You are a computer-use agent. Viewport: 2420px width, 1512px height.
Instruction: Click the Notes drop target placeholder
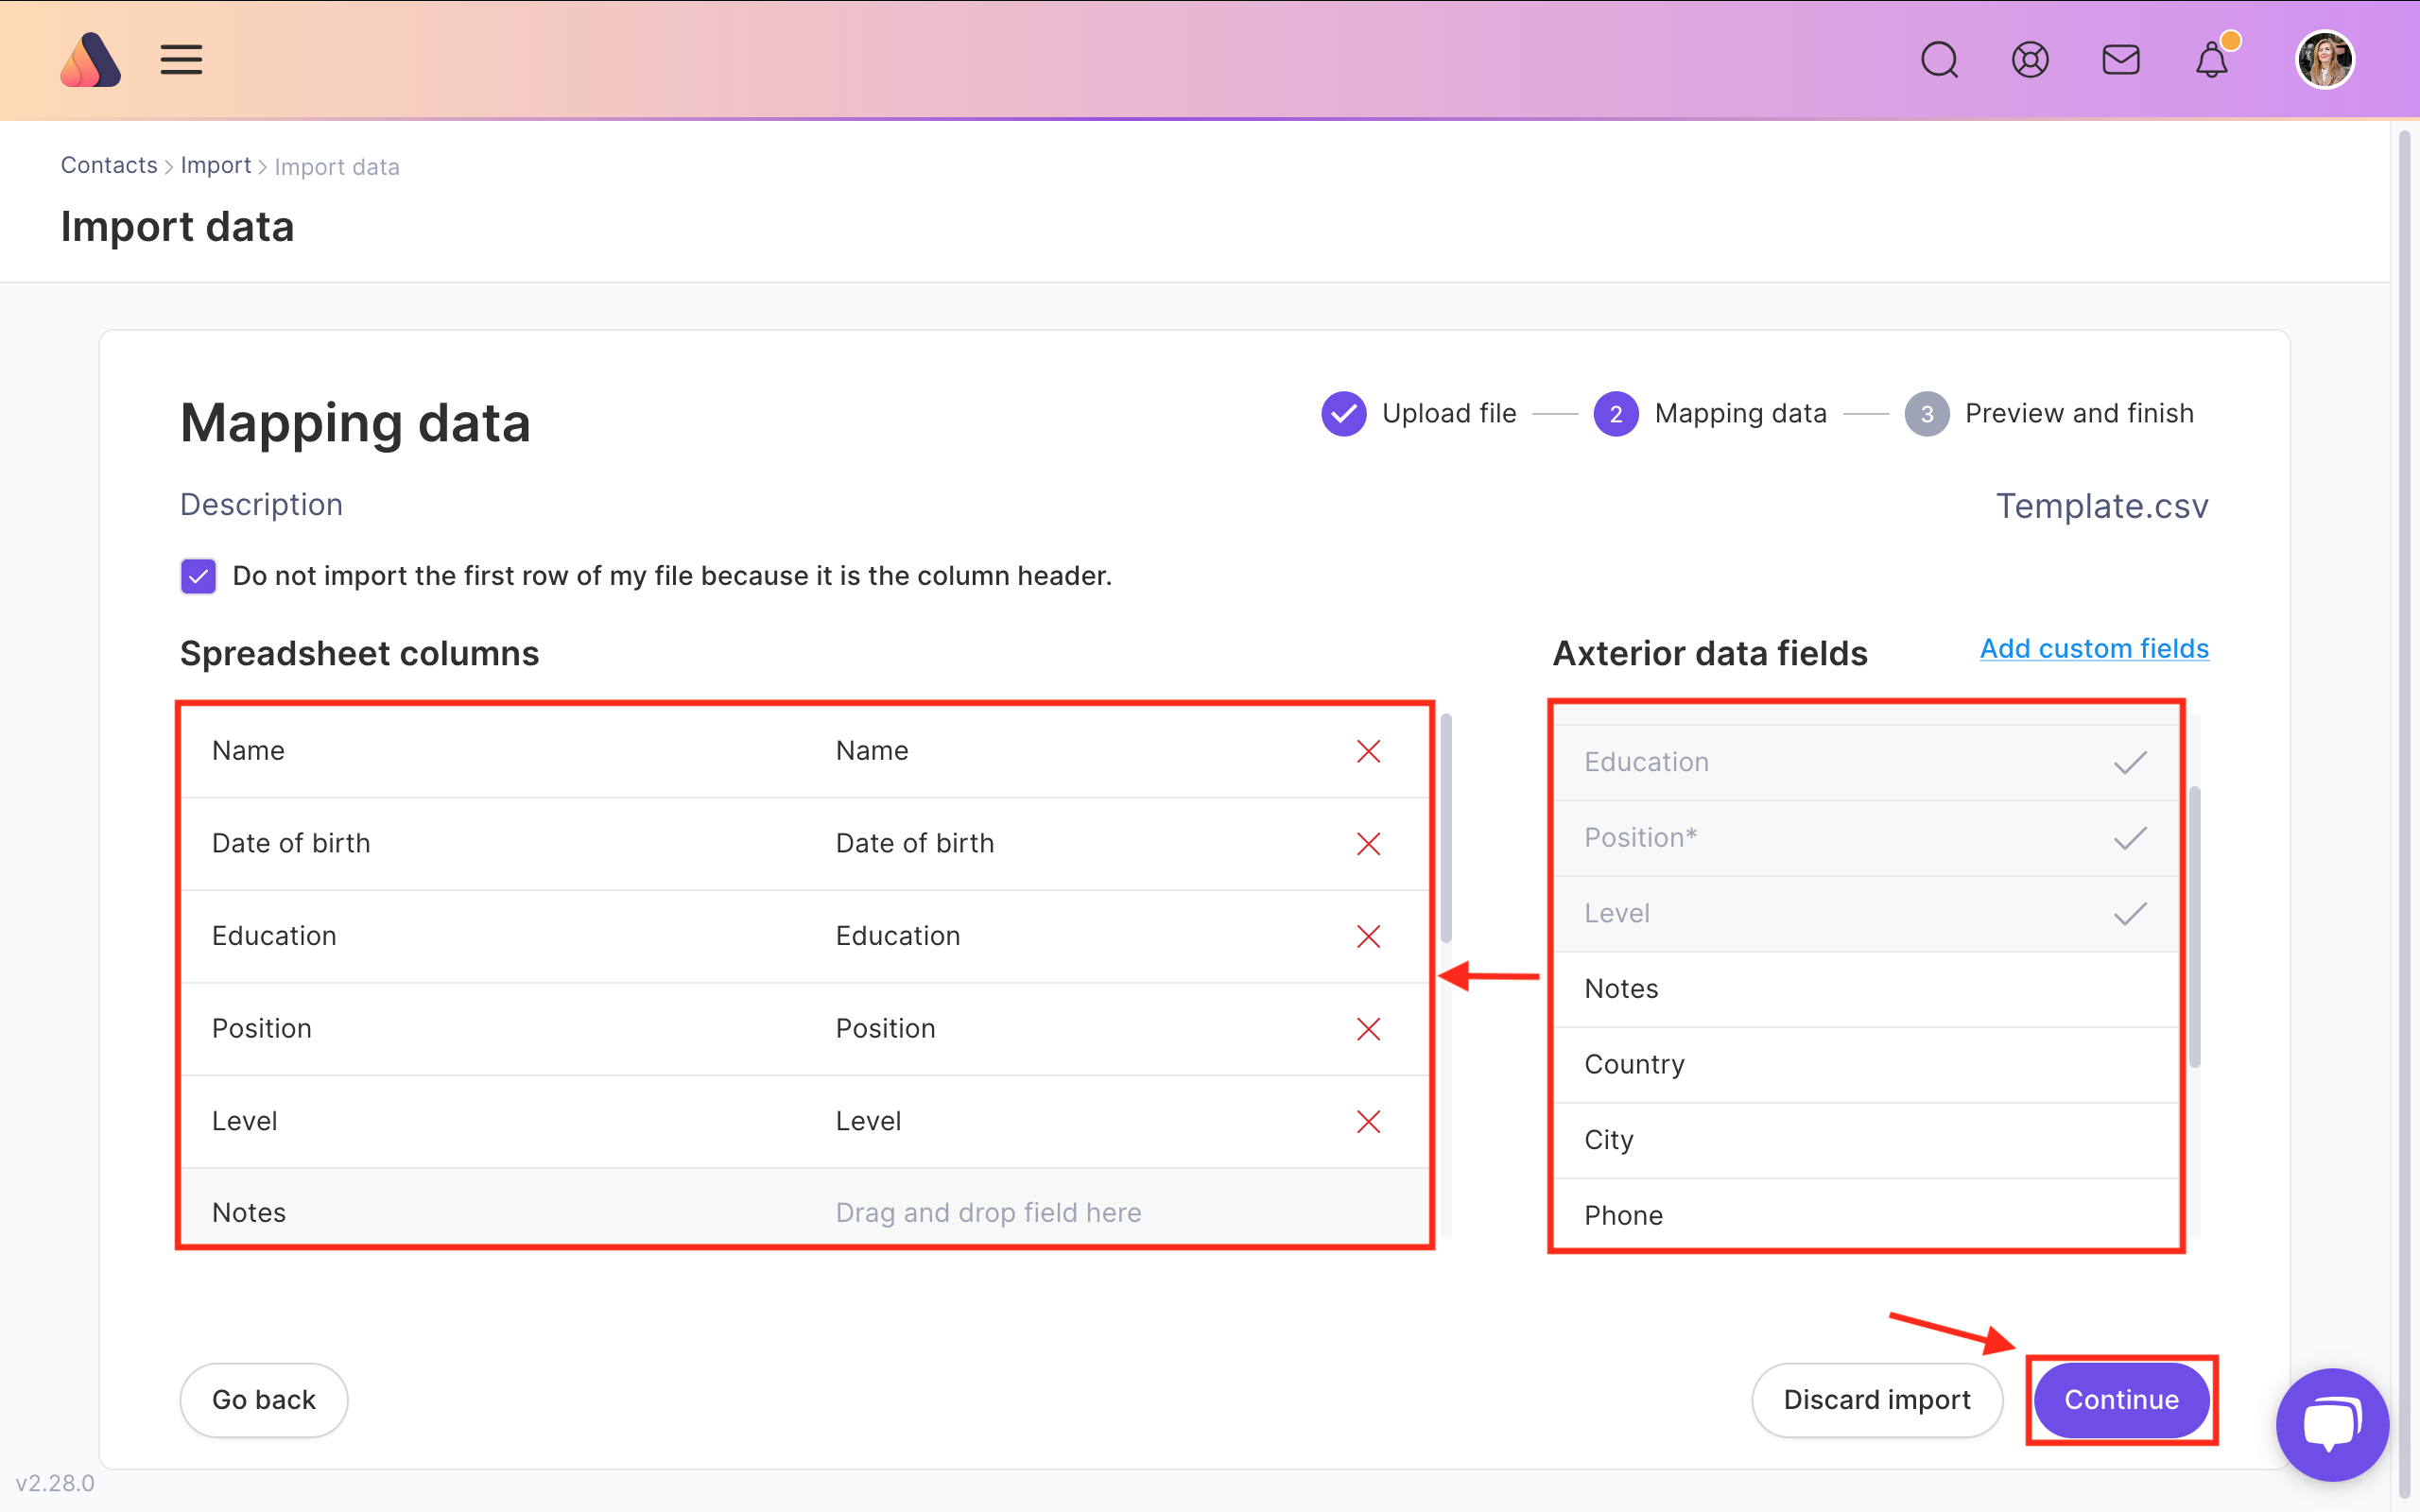coord(988,1212)
